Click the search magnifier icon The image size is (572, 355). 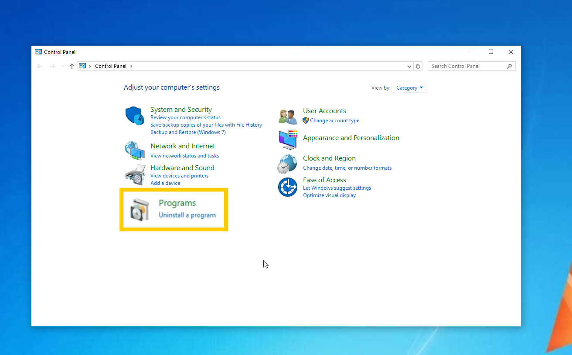coord(509,66)
